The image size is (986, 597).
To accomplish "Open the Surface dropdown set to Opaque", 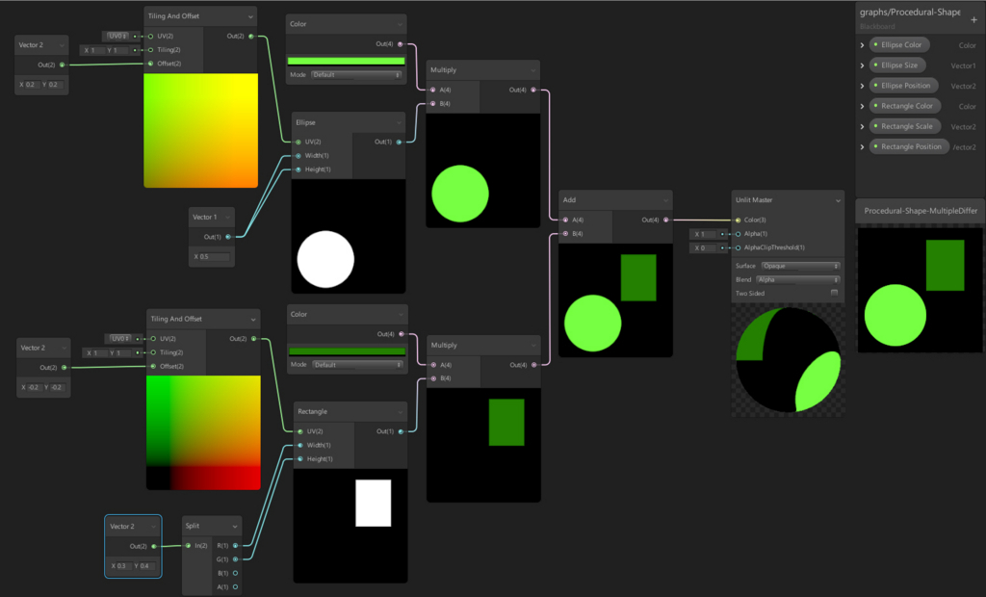I will [800, 266].
